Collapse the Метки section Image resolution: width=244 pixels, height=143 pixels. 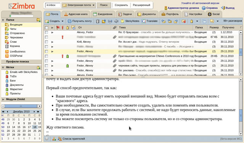(x=3, y=67)
